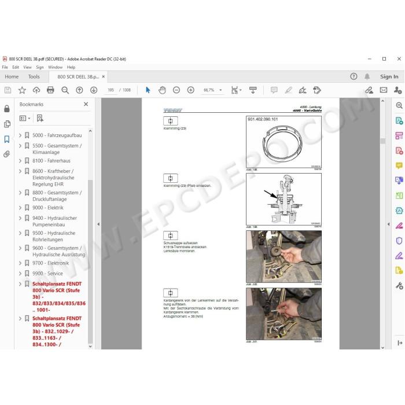Expand the 8100 - Fahrerhaus bookmark

(x=20, y=161)
